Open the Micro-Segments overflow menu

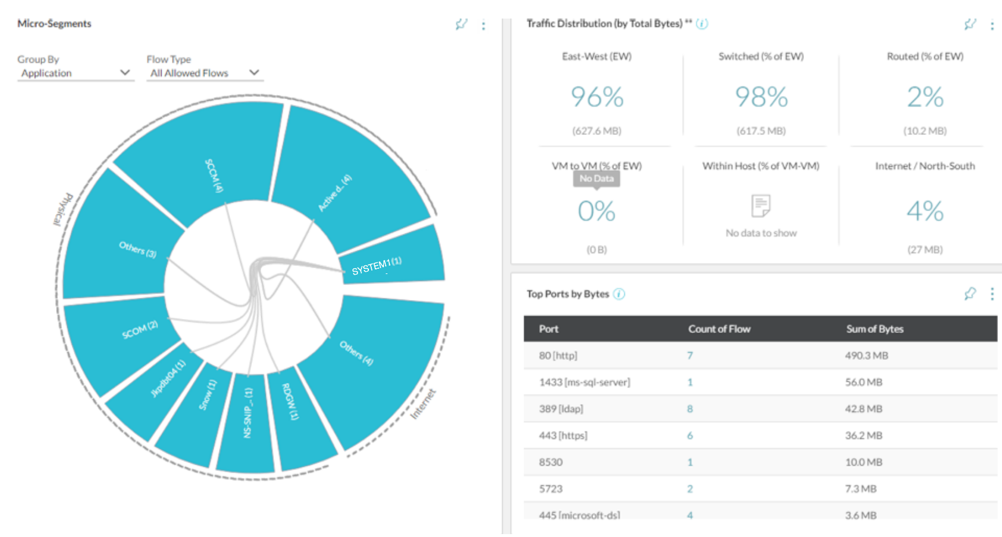coord(483,25)
